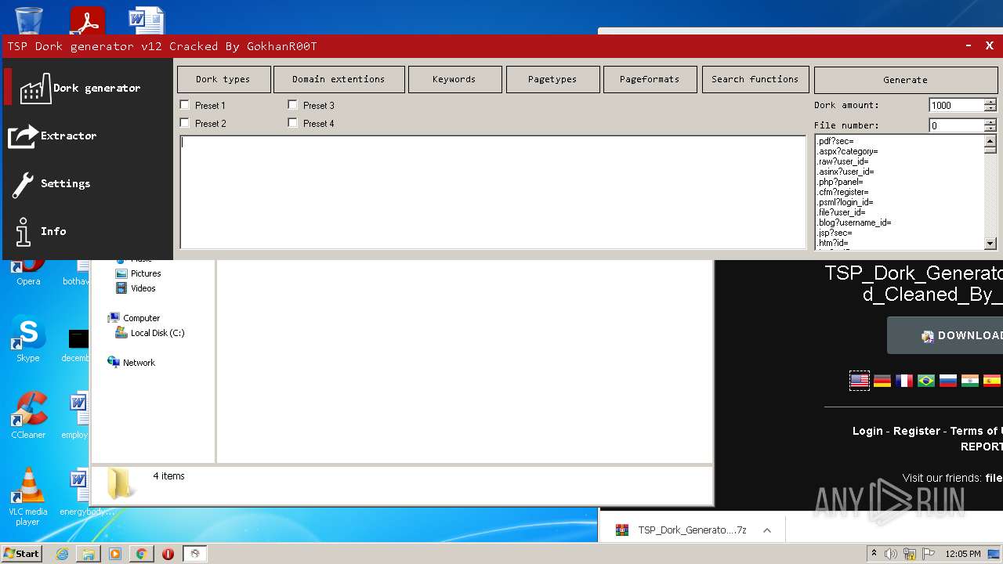This screenshot has height=564, width=1003.
Task: Click the Register link on webpage
Action: click(917, 431)
